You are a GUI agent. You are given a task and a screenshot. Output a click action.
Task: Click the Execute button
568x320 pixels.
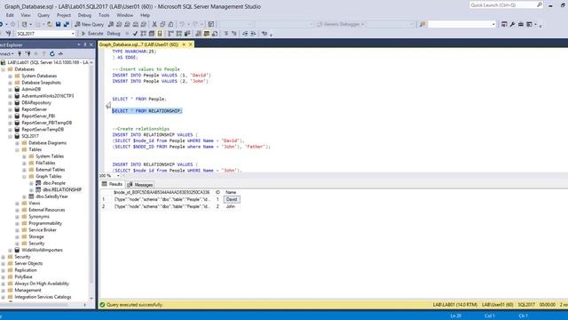(x=92, y=34)
